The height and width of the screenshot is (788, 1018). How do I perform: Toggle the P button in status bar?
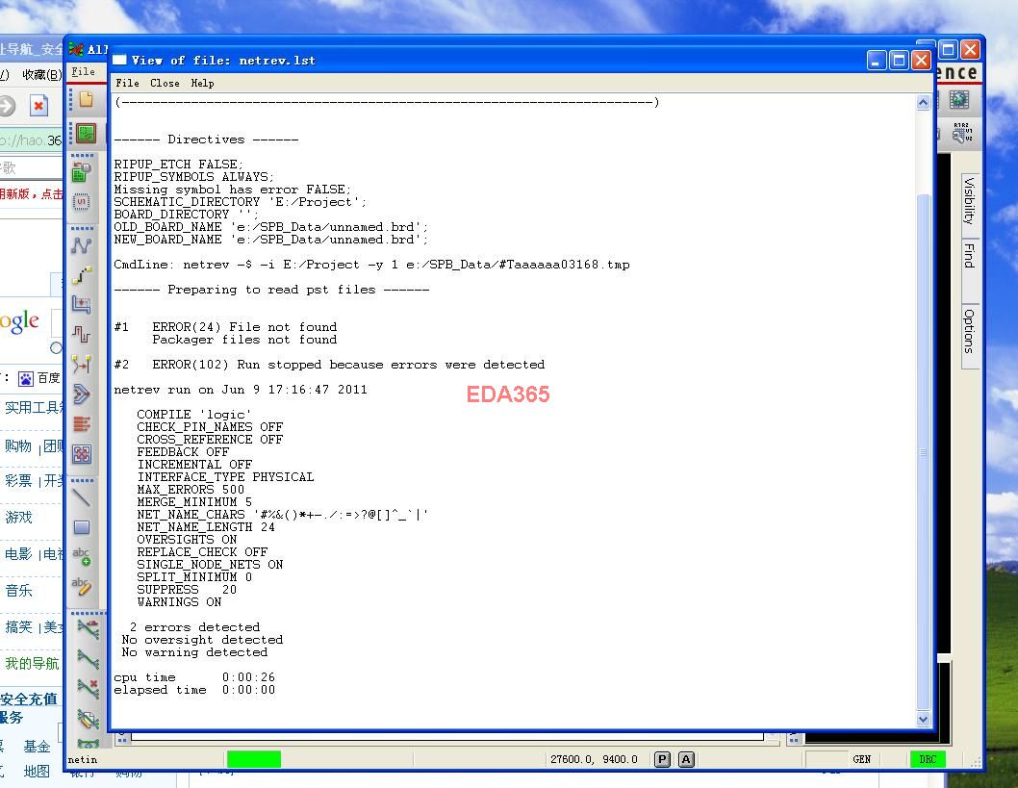[x=662, y=759]
